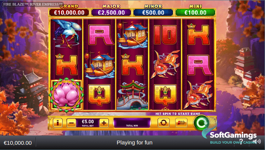The width and height of the screenshot is (265, 150).
Task: Click the crane bird symbol on reel one
Action: pos(67,34)
